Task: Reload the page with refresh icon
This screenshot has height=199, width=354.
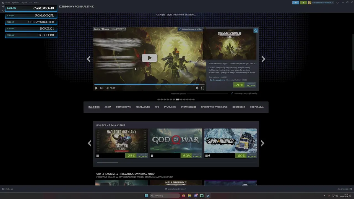Action: 3,11
